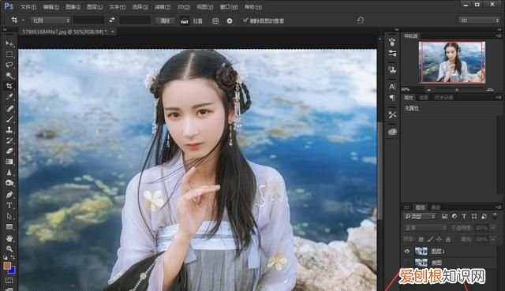
Task: Select the Rectangle shape tool
Action: pyautogui.click(x=9, y=226)
